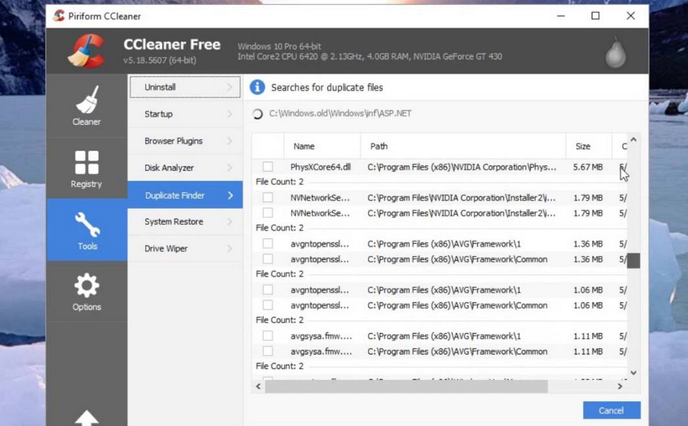The height and width of the screenshot is (426, 688).
Task: Click the upgrade arrow icon in sidebar
Action: [87, 418]
